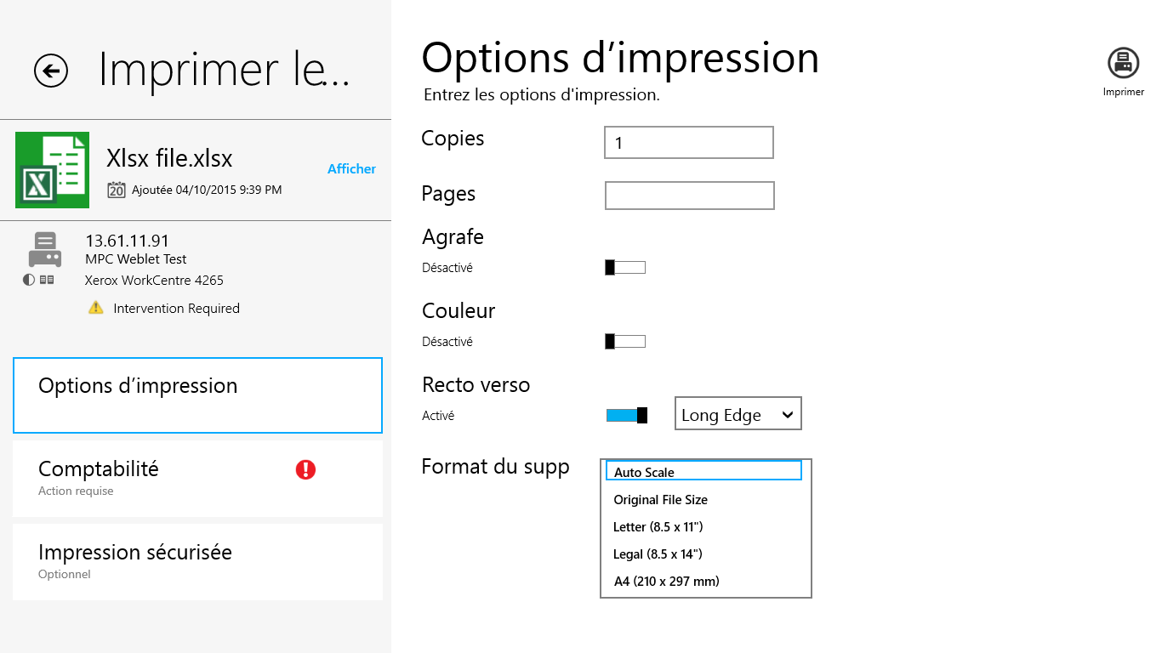Click the red alert icon on Comptabilité
1162x653 pixels.
[x=305, y=469]
